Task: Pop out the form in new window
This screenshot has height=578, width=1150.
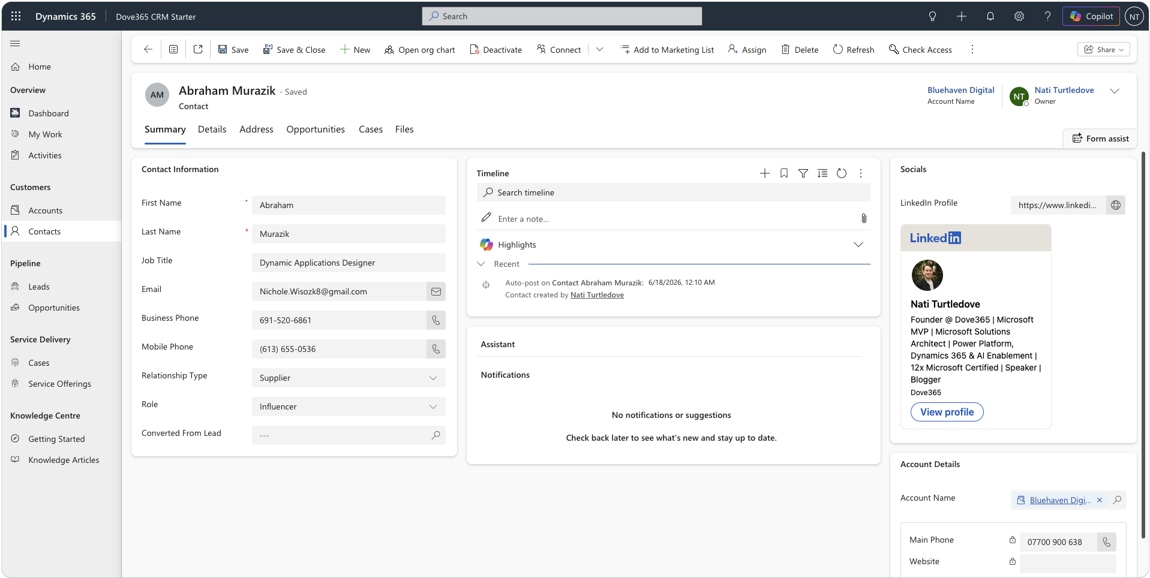Action: click(x=198, y=49)
